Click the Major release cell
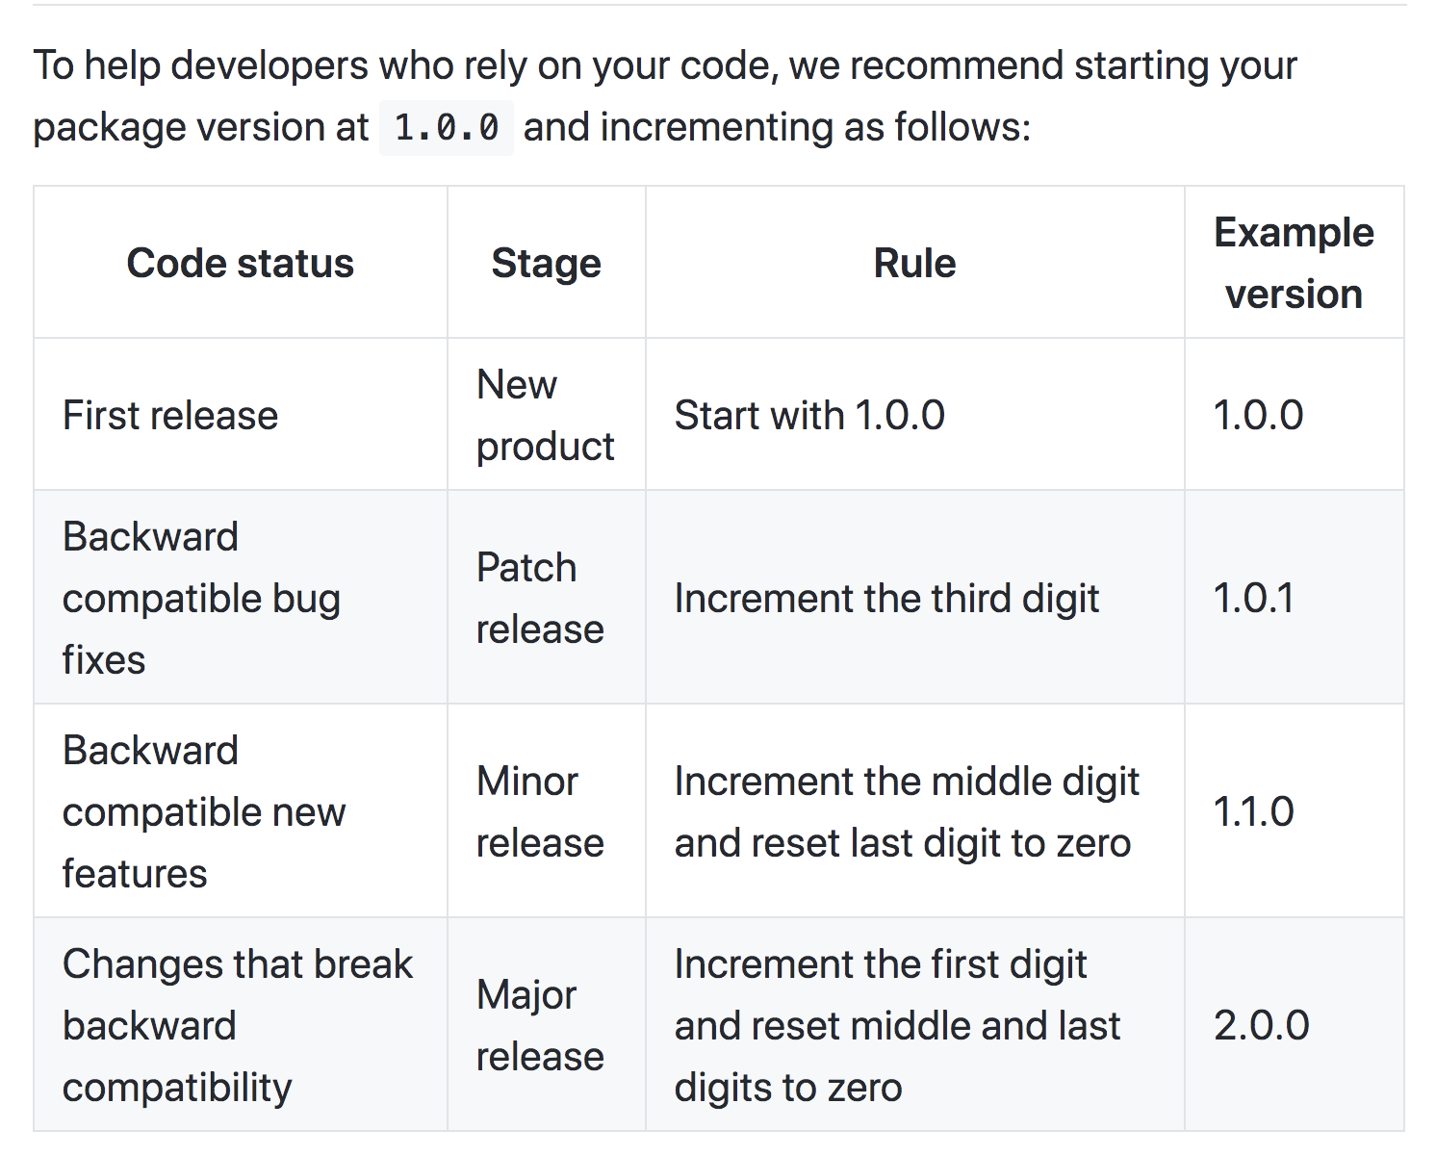 (x=547, y=1025)
